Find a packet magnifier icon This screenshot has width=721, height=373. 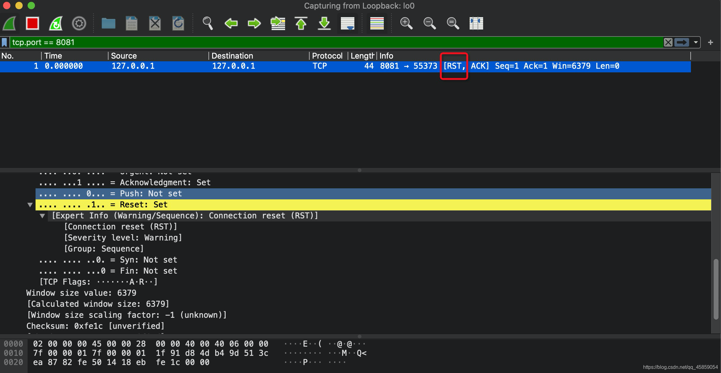tap(208, 23)
